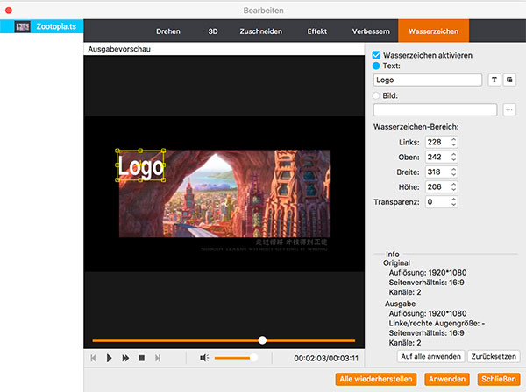This screenshot has height=392, width=526.
Task: Step to the next frame
Action: coord(157,358)
